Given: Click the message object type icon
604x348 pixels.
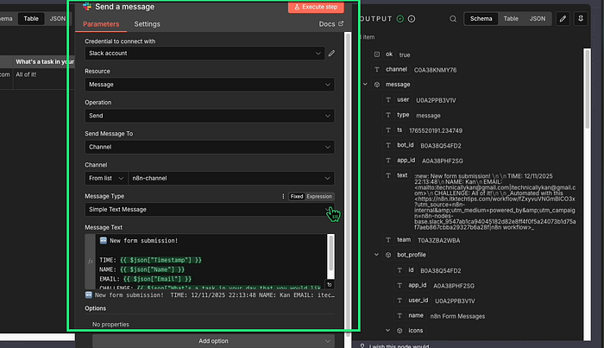Looking at the screenshot, I should pos(377,85).
